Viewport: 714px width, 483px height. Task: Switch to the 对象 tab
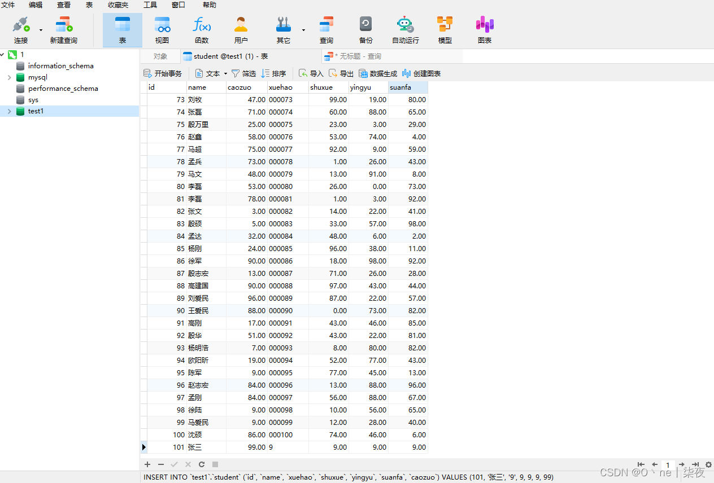(161, 56)
